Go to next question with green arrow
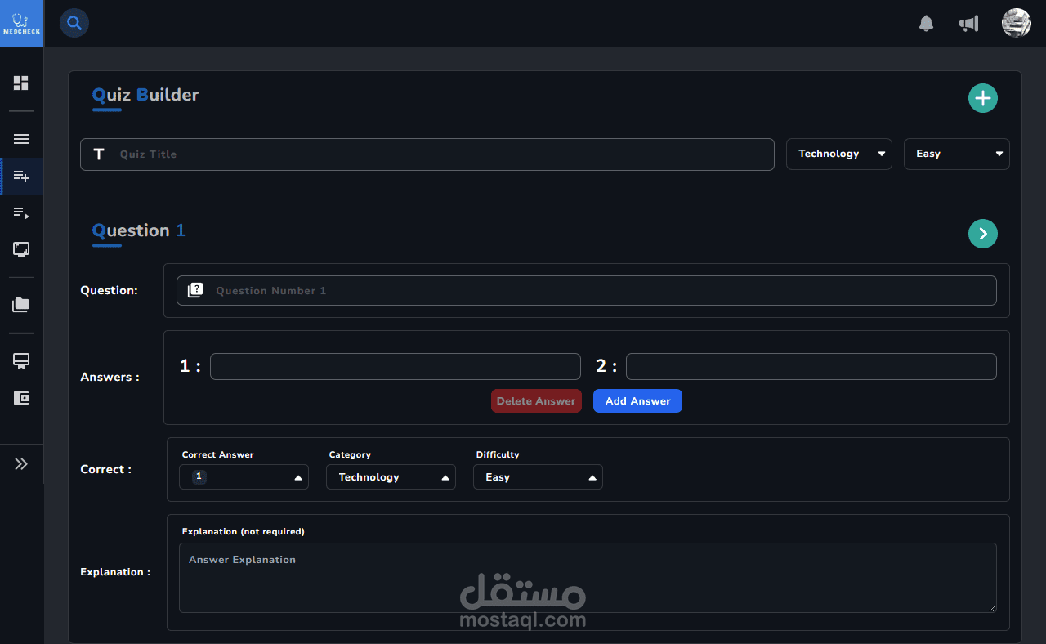This screenshot has width=1046, height=644. pyautogui.click(x=983, y=234)
